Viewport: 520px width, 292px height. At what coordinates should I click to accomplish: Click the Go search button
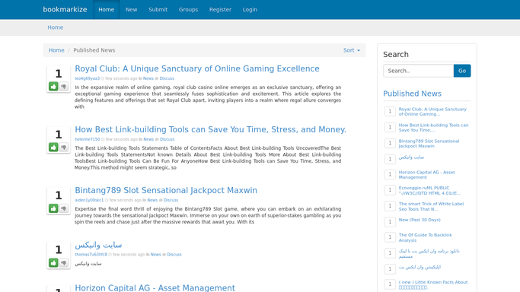(462, 71)
